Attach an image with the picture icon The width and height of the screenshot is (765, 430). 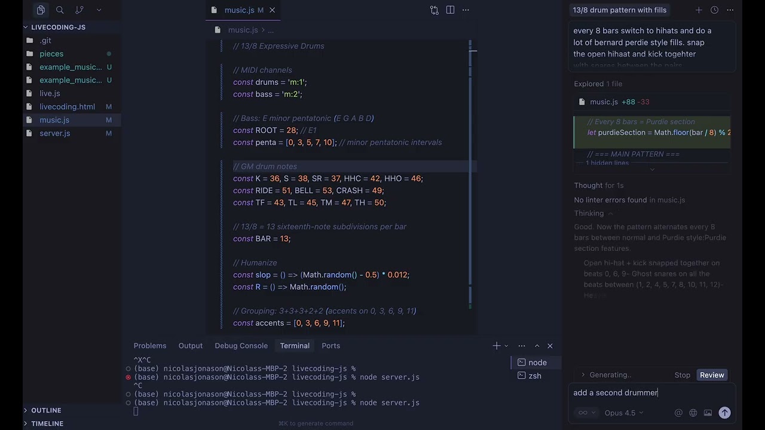tap(708, 413)
